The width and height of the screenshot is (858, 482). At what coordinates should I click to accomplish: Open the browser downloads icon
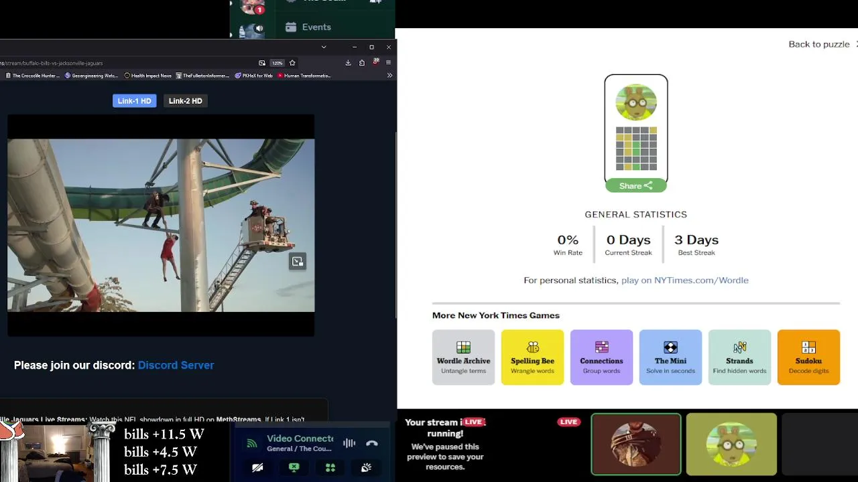[x=348, y=63]
